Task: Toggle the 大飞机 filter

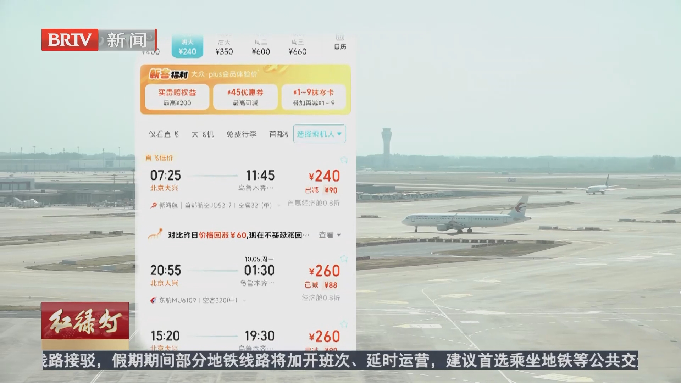Action: (203, 134)
